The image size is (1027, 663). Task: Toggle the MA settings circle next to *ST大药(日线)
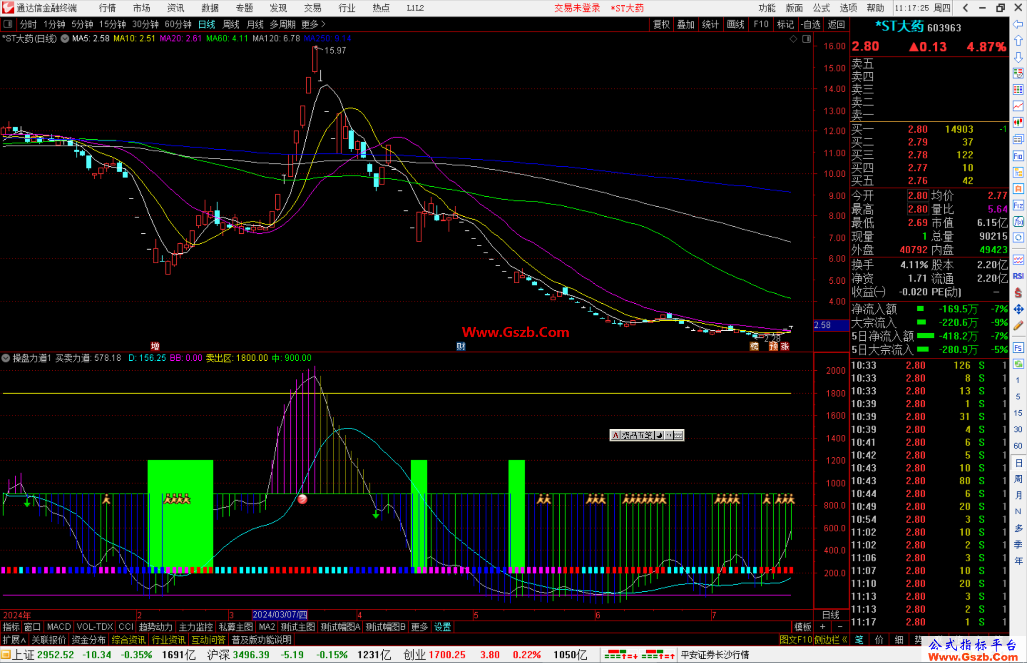pyautogui.click(x=65, y=38)
